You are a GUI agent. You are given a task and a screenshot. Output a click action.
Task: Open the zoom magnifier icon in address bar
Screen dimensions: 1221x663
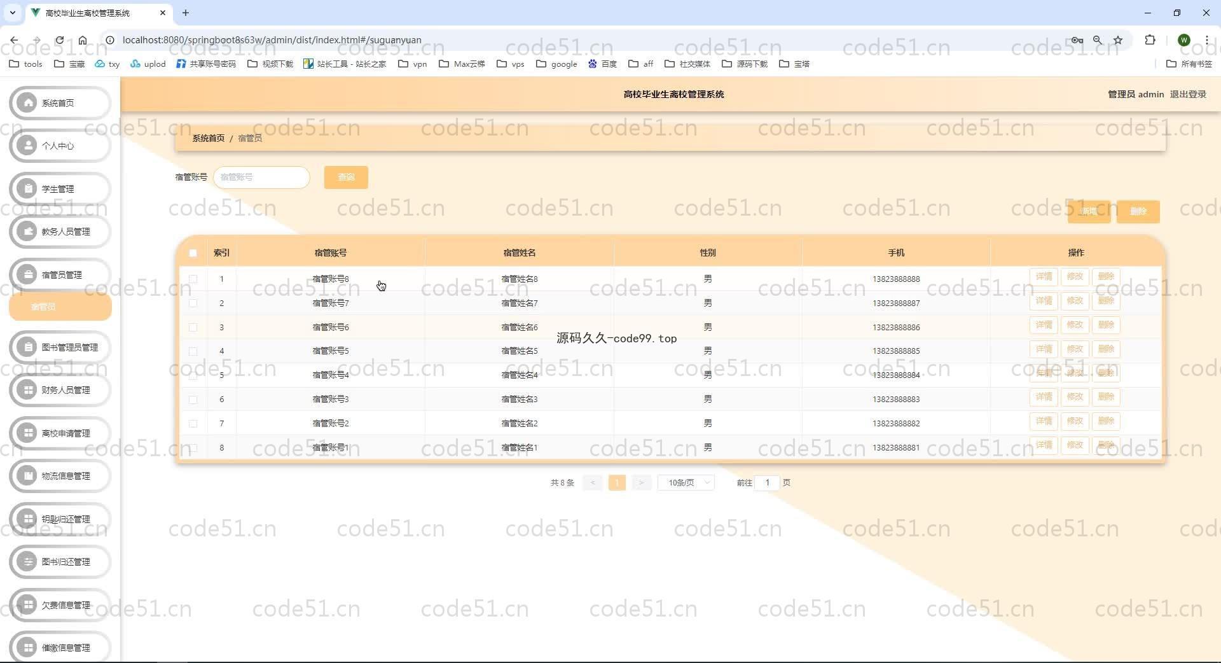click(x=1098, y=40)
